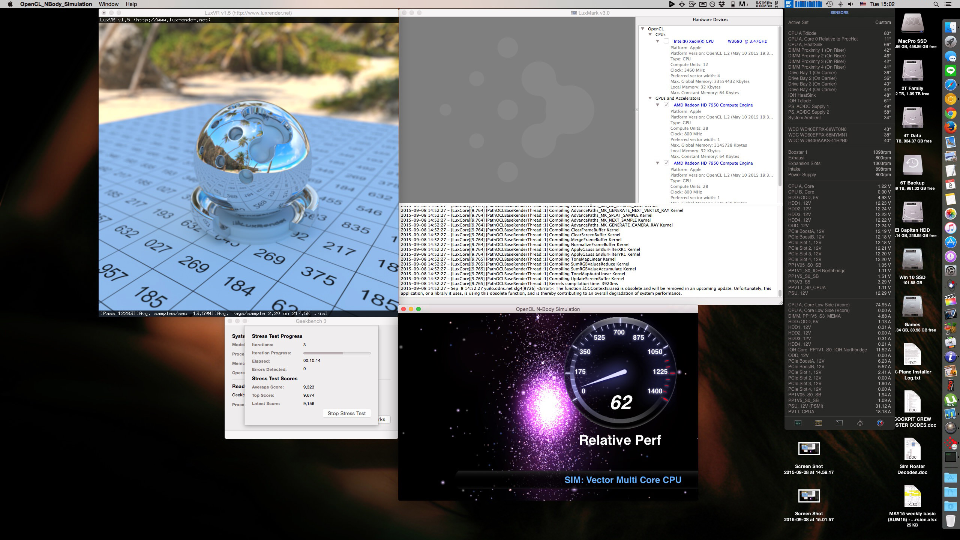Collapse the CPUs tree node
960x540 pixels.
coord(650,34)
